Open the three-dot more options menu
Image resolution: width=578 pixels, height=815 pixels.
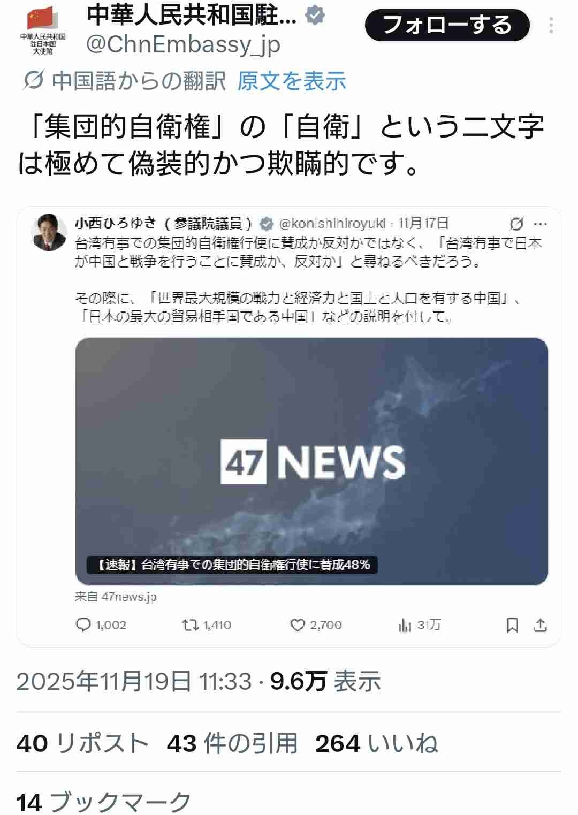click(551, 25)
